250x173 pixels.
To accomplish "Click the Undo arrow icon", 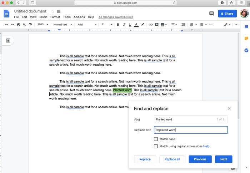I will pos(6,25).
